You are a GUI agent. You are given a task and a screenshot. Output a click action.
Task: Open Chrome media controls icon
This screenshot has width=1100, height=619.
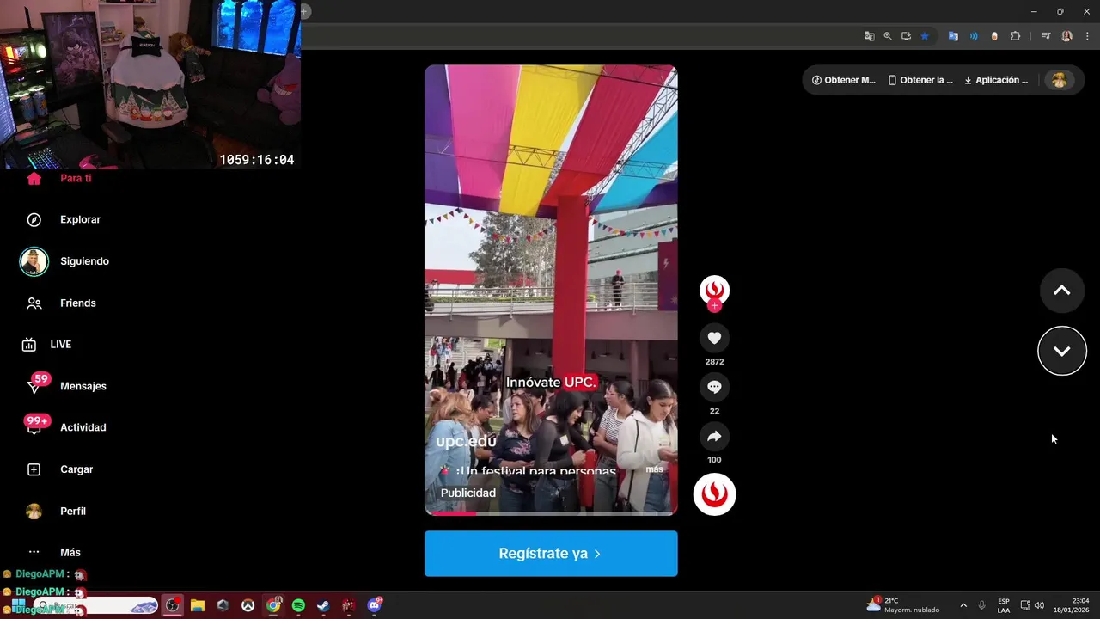coord(1046,36)
